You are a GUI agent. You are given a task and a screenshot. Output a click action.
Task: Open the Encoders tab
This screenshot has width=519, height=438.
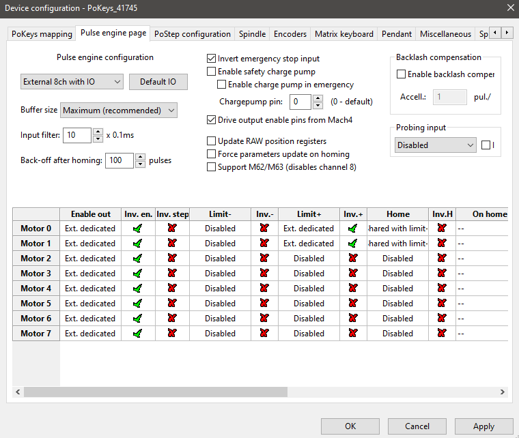point(290,34)
